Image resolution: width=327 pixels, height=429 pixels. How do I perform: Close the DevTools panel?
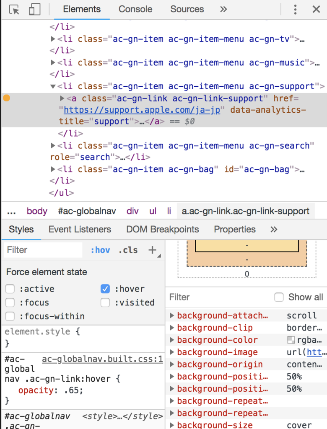317,9
